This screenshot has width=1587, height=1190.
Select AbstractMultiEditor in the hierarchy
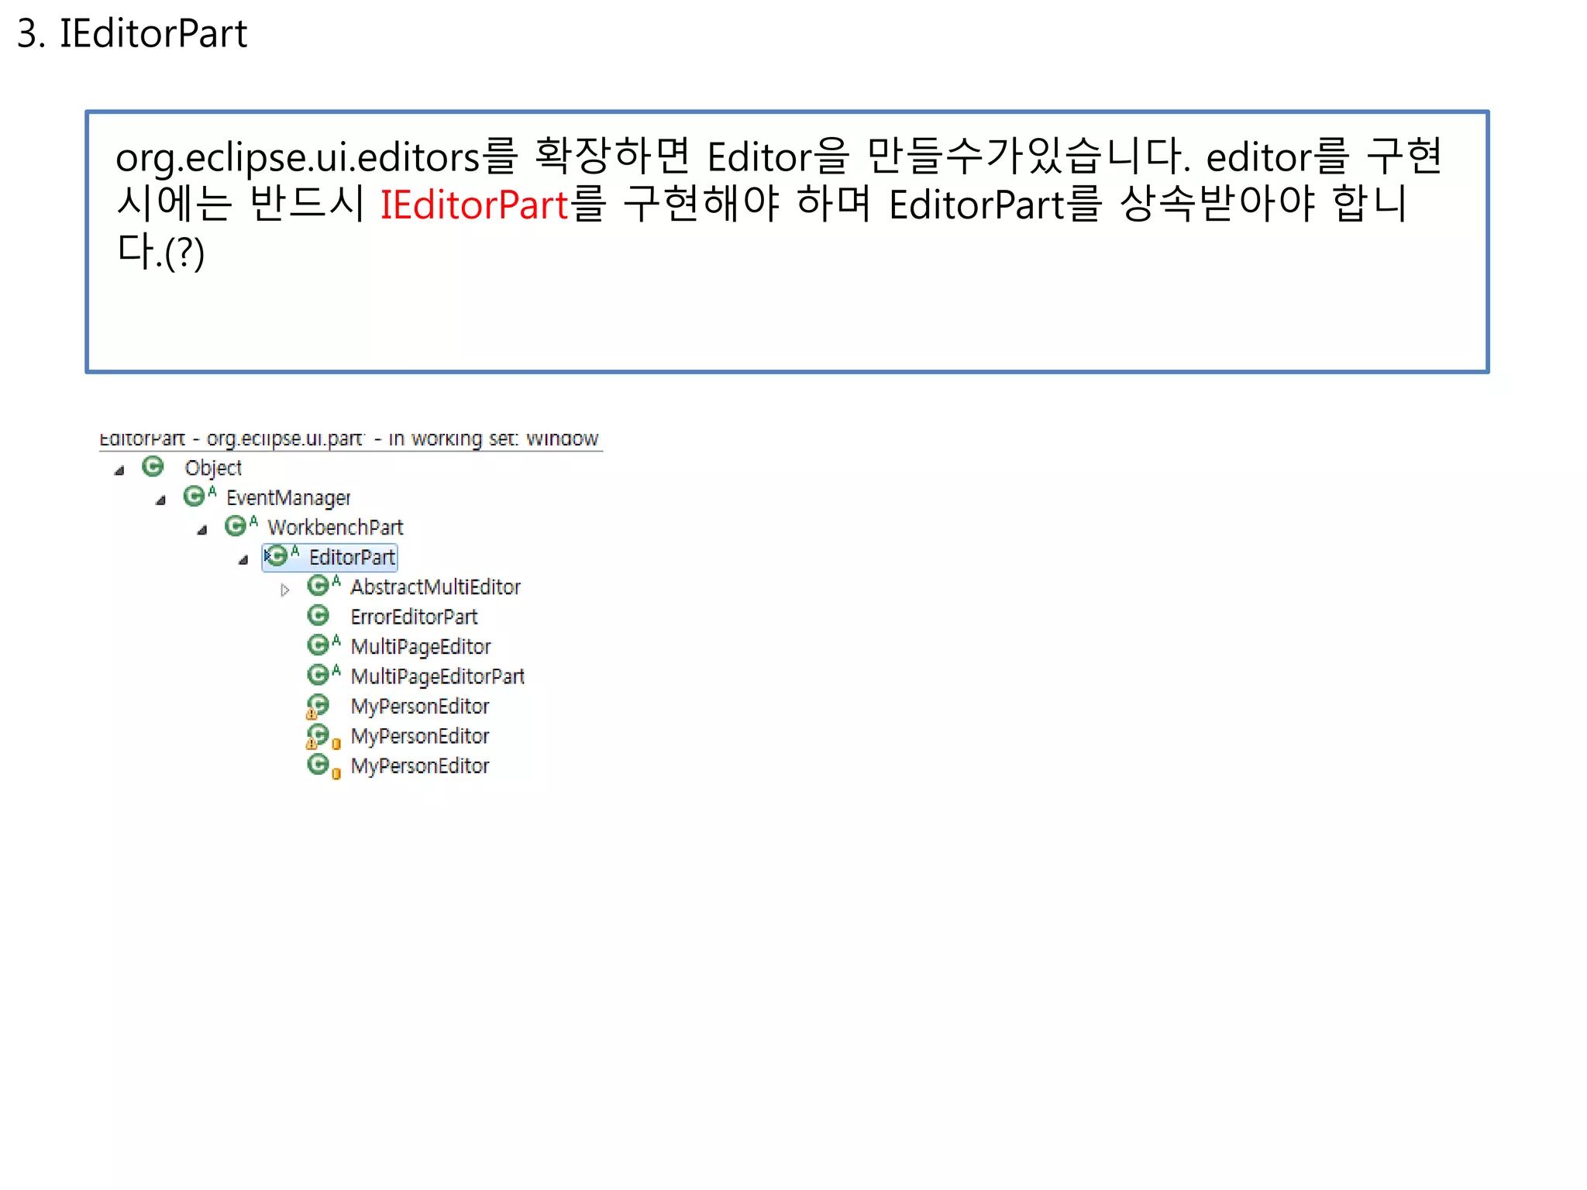[x=435, y=587]
